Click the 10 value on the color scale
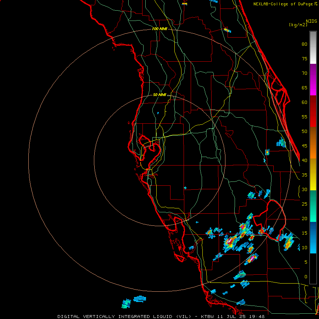Screen dimensions: 319x319 [304, 248]
